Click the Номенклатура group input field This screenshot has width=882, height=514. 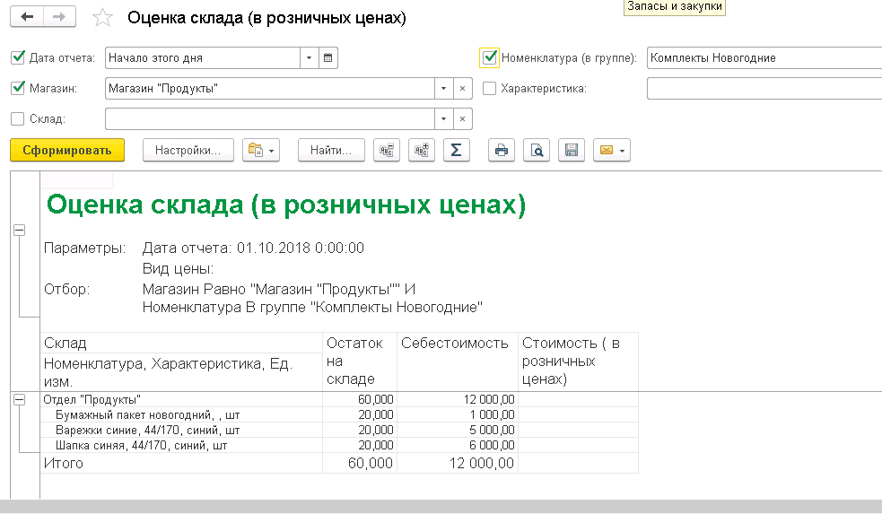pyautogui.click(x=763, y=58)
